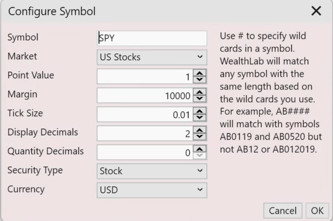Click the Symbol text field containing SPY
Screen dimensions: 333x221
(152, 38)
